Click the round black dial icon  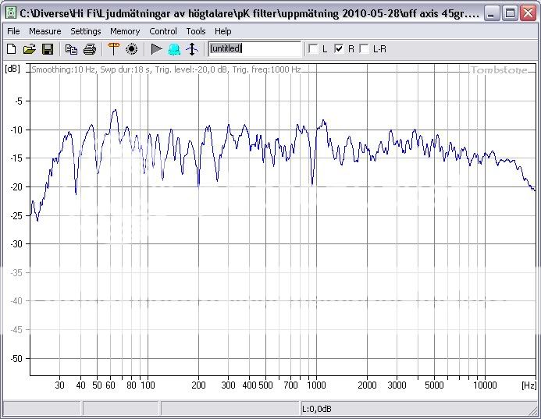tap(131, 49)
